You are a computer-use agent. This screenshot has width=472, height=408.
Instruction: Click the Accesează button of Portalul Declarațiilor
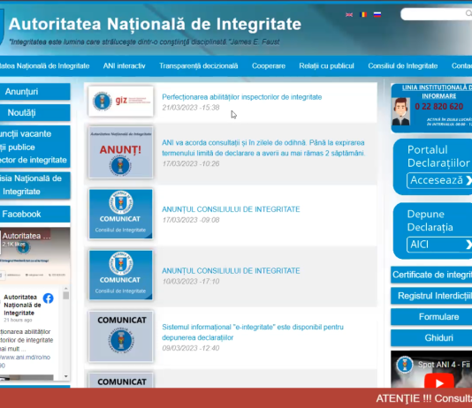(x=439, y=180)
